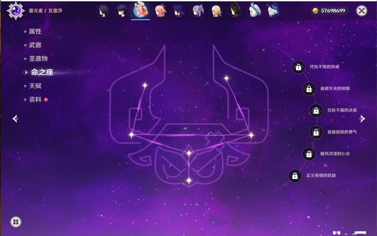Choose the white-haired avatar with blue headband
377x236 pixels.
[x=254, y=11]
